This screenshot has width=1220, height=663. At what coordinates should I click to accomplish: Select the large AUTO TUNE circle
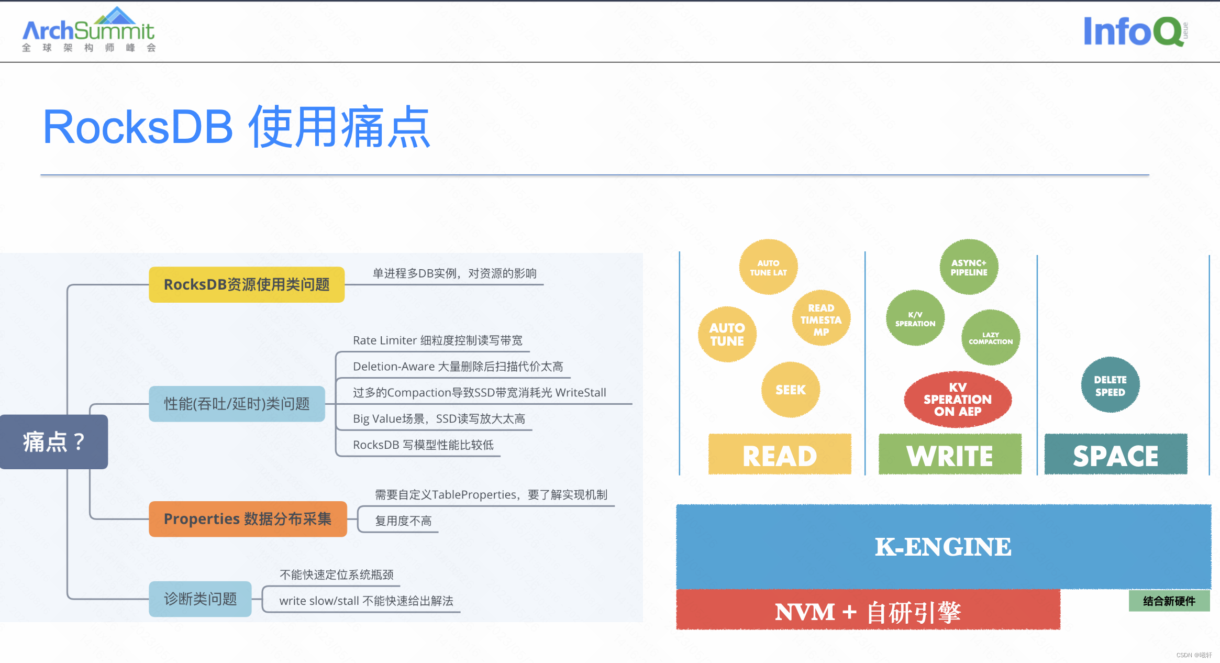[727, 334]
